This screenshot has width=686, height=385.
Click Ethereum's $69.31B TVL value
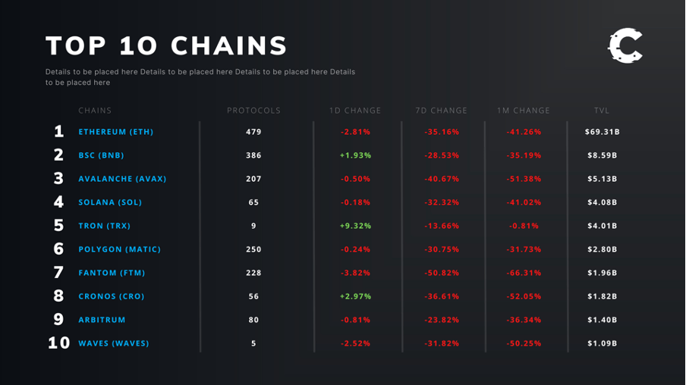tap(603, 132)
